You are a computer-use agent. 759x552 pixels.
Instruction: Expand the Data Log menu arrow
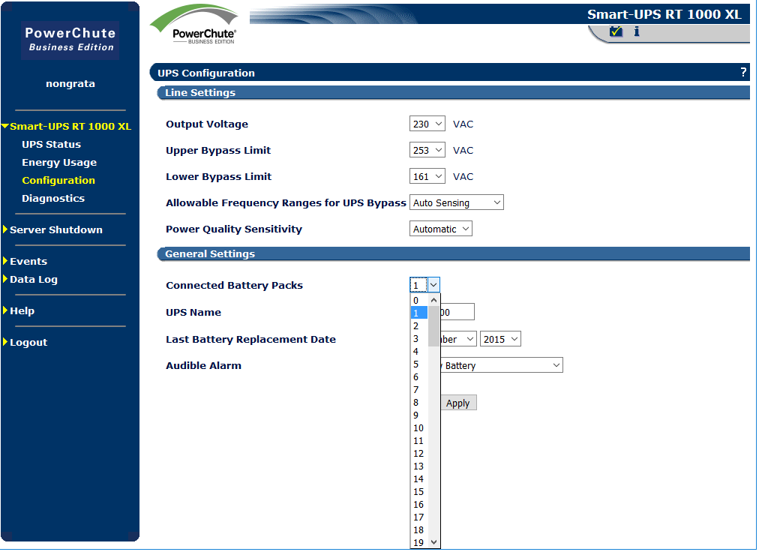pos(5,279)
